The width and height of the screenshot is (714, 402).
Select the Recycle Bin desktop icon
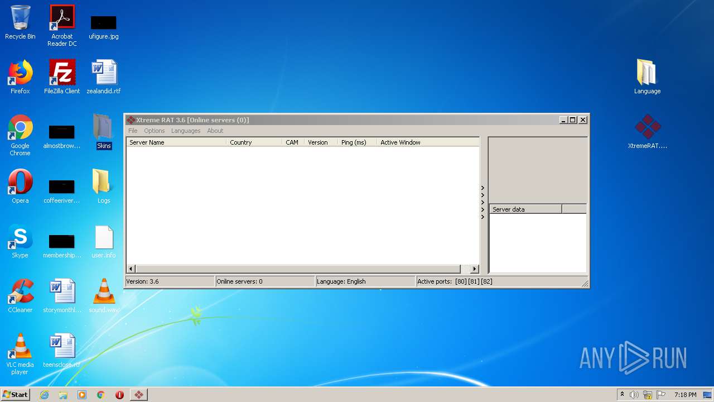coord(20,22)
